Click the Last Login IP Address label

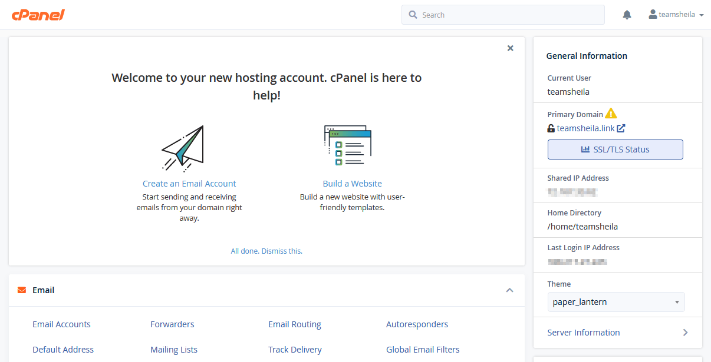pyautogui.click(x=584, y=247)
